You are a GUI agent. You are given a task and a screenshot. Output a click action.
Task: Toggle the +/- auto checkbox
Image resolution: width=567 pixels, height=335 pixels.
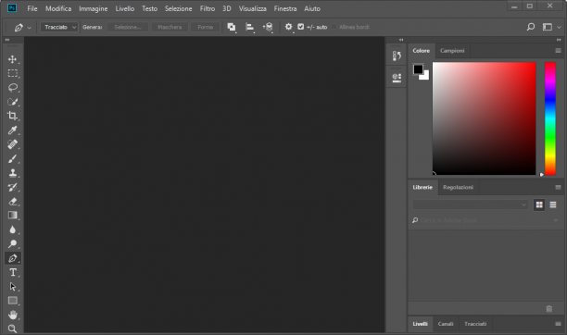tap(301, 27)
